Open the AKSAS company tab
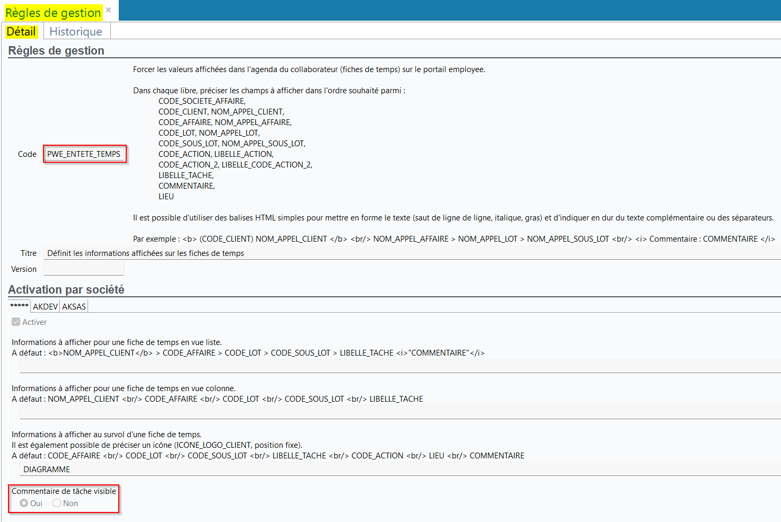This screenshot has height=522, width=781. click(x=74, y=307)
